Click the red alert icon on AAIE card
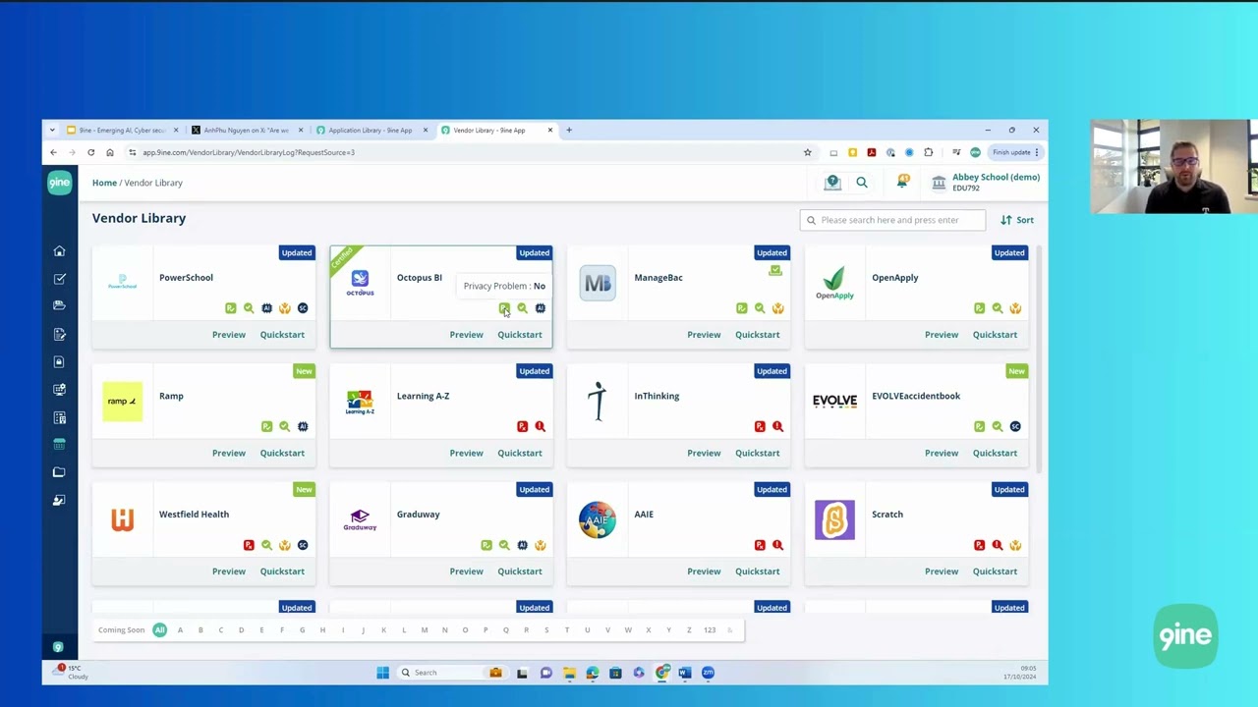 pyautogui.click(x=777, y=545)
